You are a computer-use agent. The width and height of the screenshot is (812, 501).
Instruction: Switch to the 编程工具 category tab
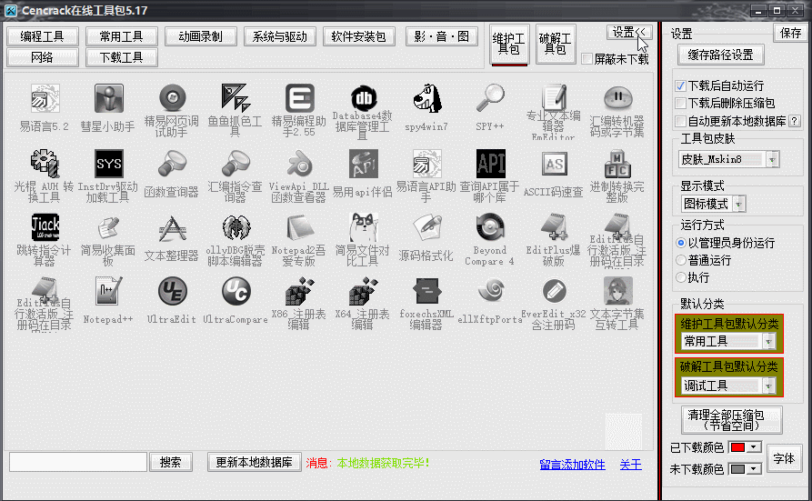[x=43, y=36]
